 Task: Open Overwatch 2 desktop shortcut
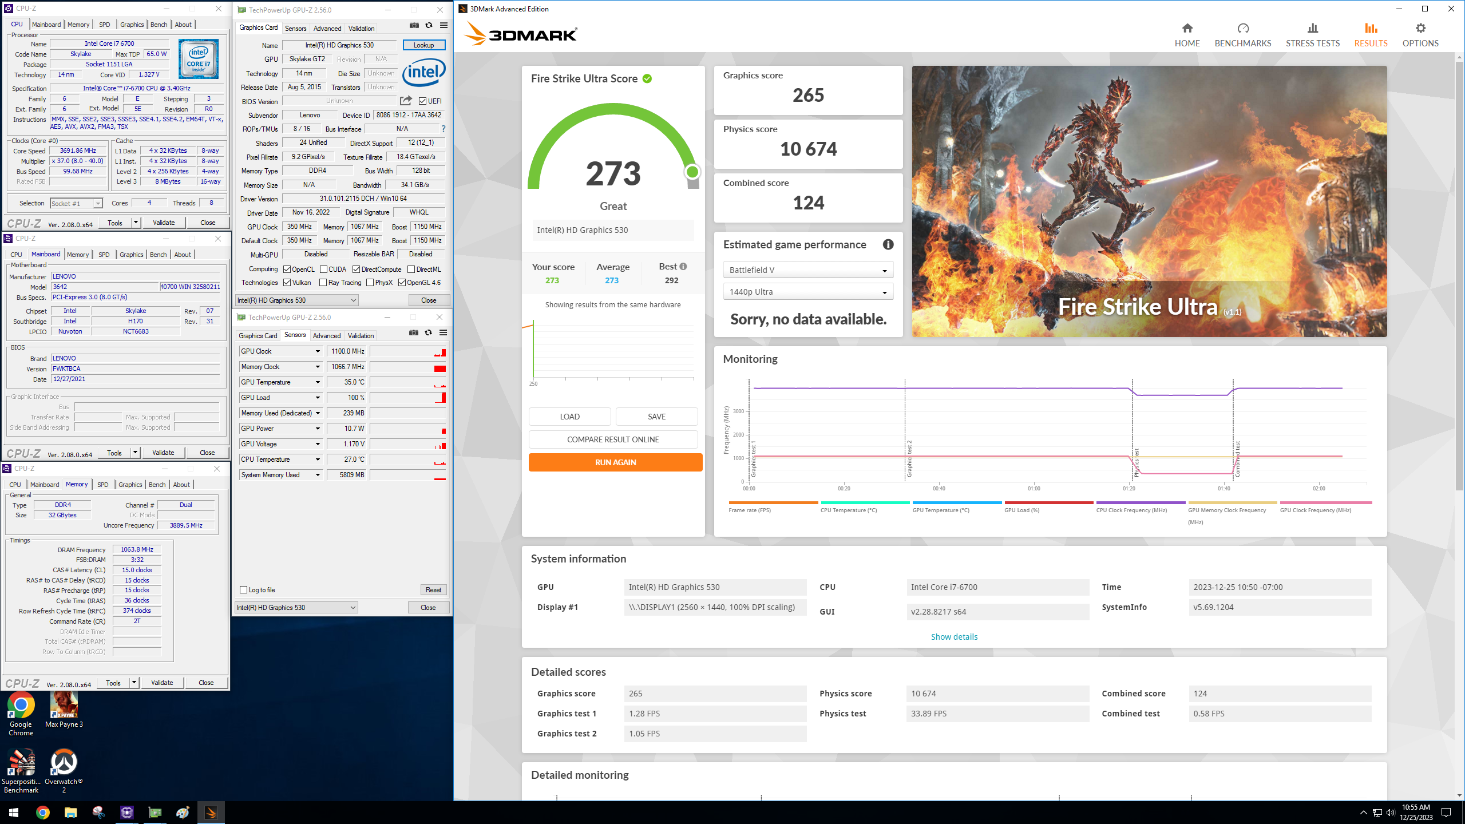[x=64, y=771]
